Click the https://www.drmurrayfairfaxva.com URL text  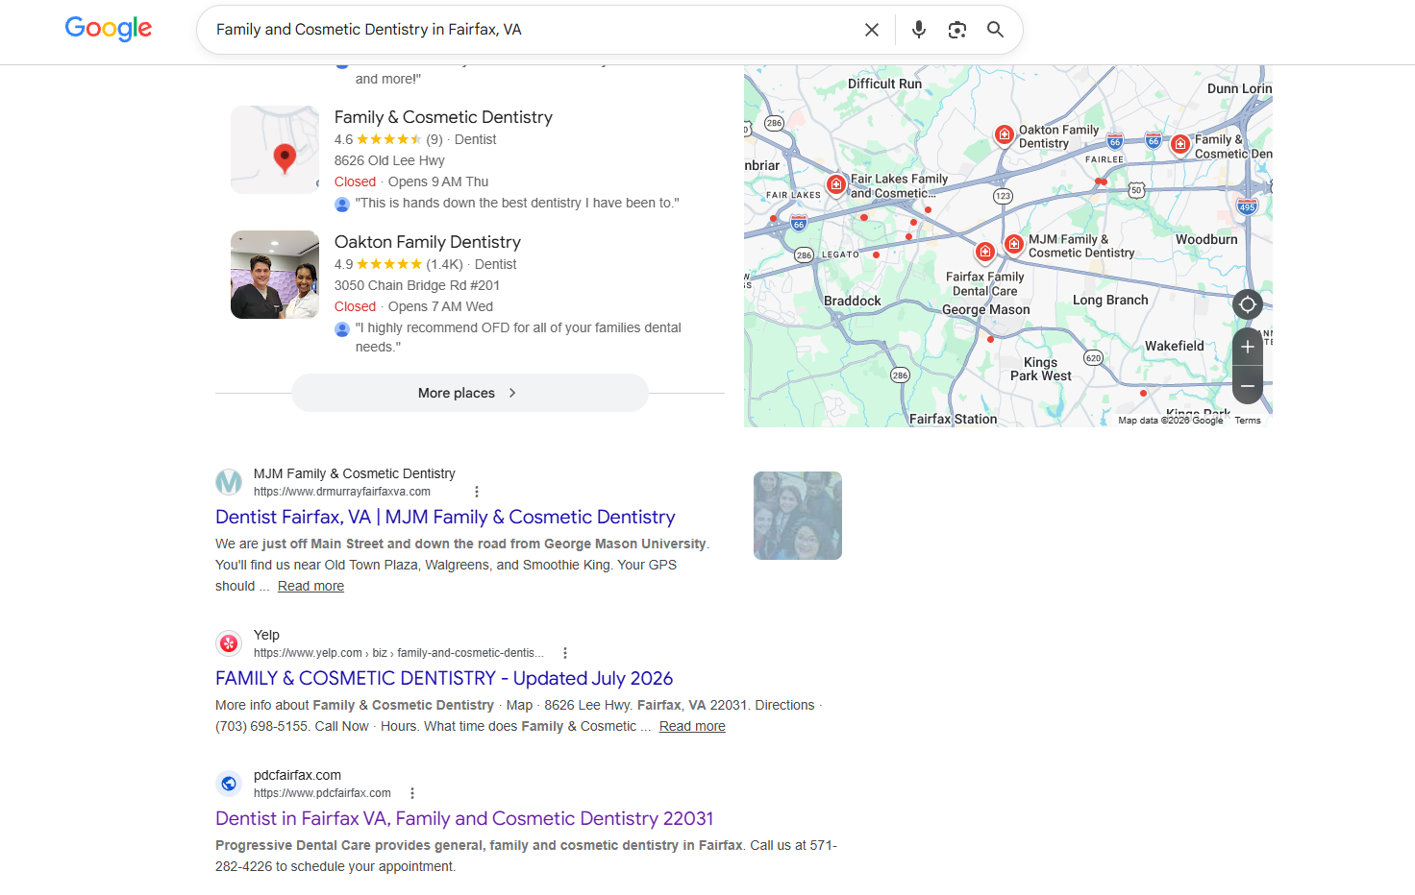(x=342, y=492)
